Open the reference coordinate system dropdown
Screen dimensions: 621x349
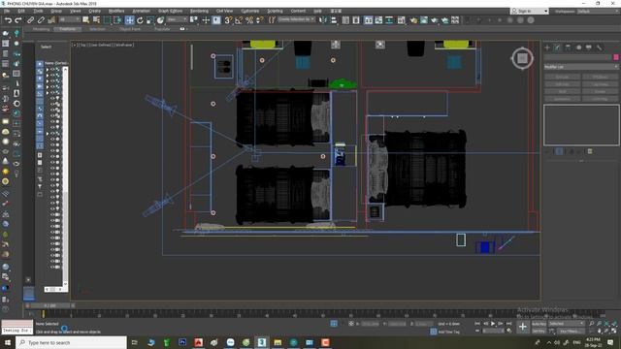click(177, 19)
